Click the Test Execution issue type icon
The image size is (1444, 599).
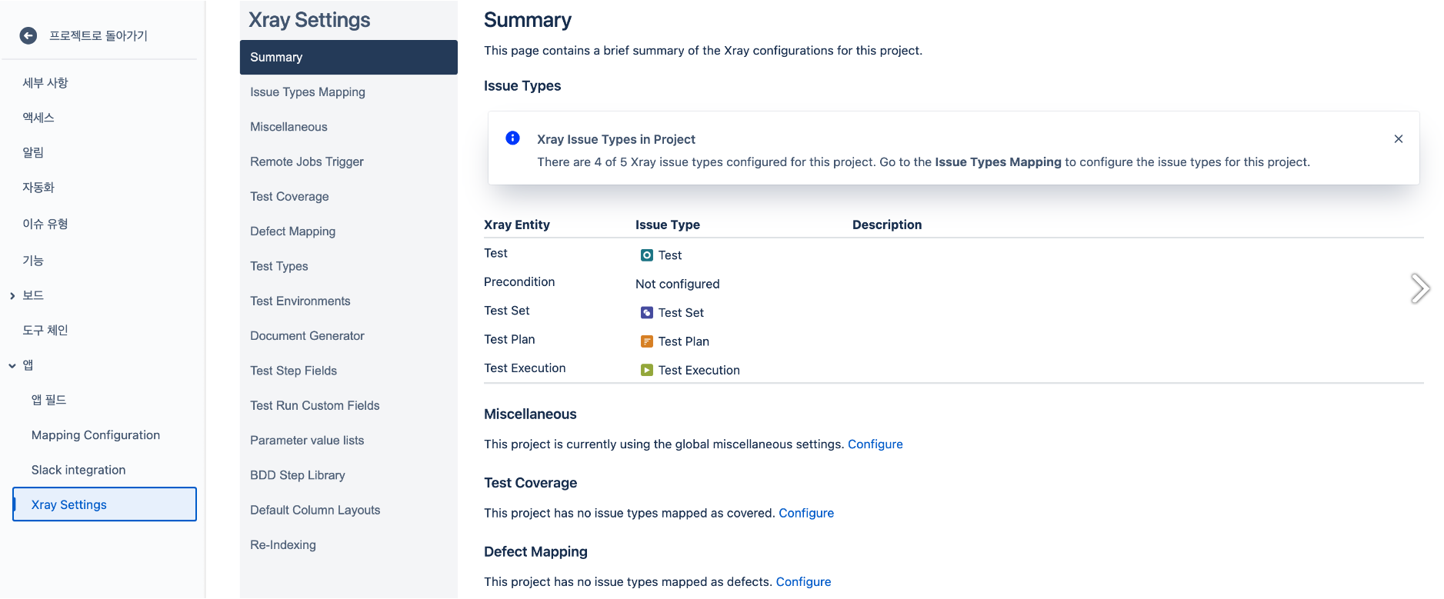tap(647, 371)
